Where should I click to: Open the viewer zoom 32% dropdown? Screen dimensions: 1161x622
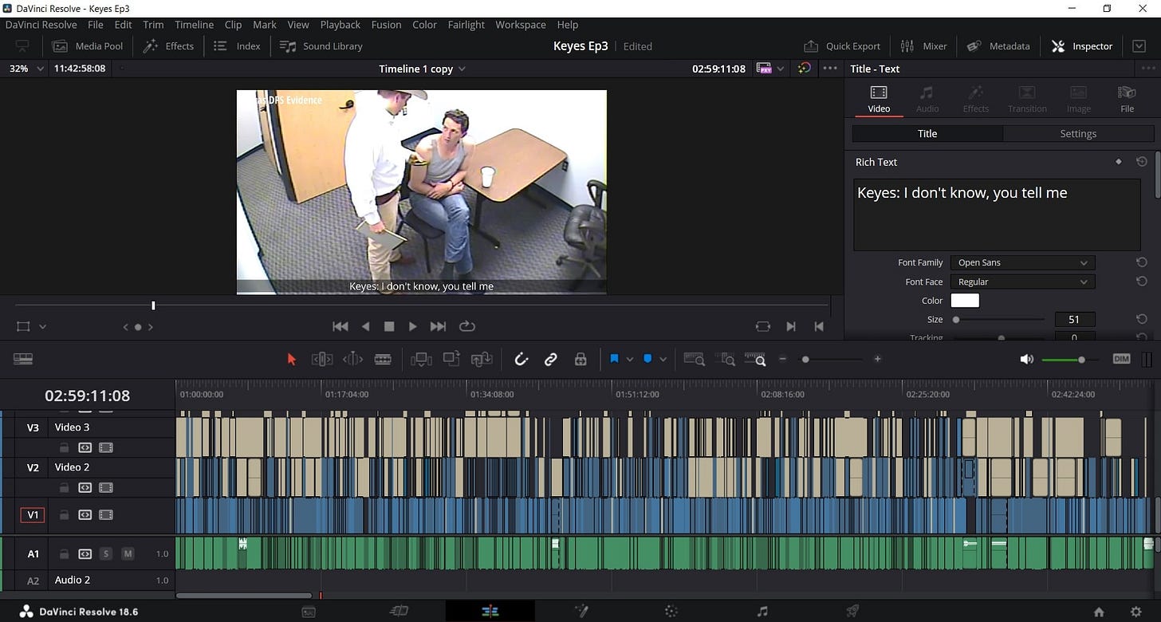click(x=26, y=69)
